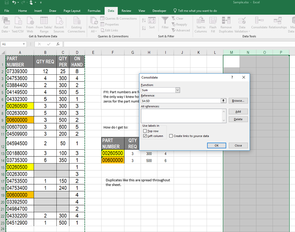This screenshot has width=295, height=232.
Task: Toggle Touch/Mouse mode icon
Action: [x=31, y=2]
